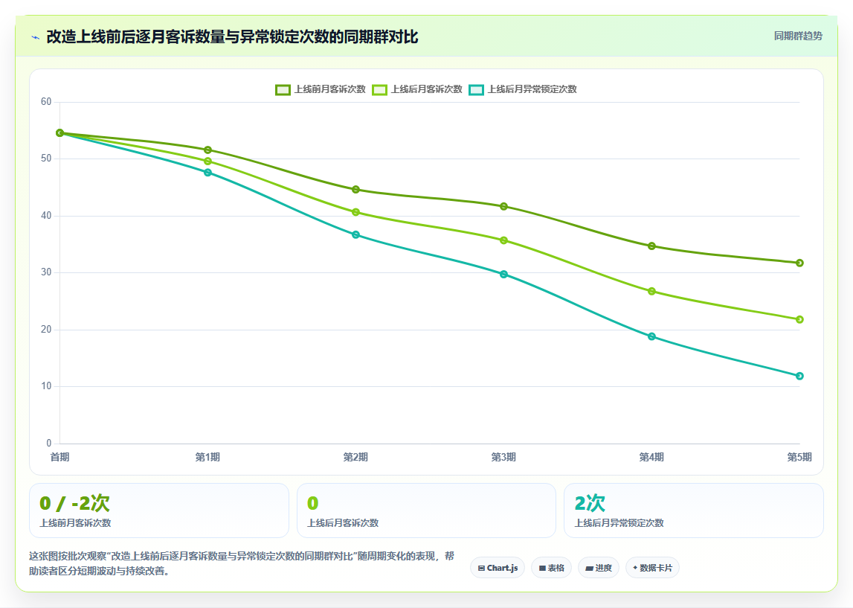The width and height of the screenshot is (853, 608).
Task: Click the shared starting data point at 首期
Action: point(59,132)
